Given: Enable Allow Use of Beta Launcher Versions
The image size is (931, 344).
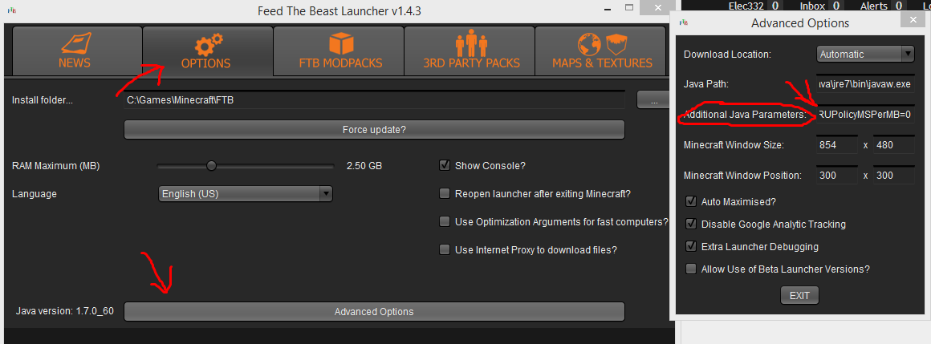Looking at the screenshot, I should coord(690,269).
